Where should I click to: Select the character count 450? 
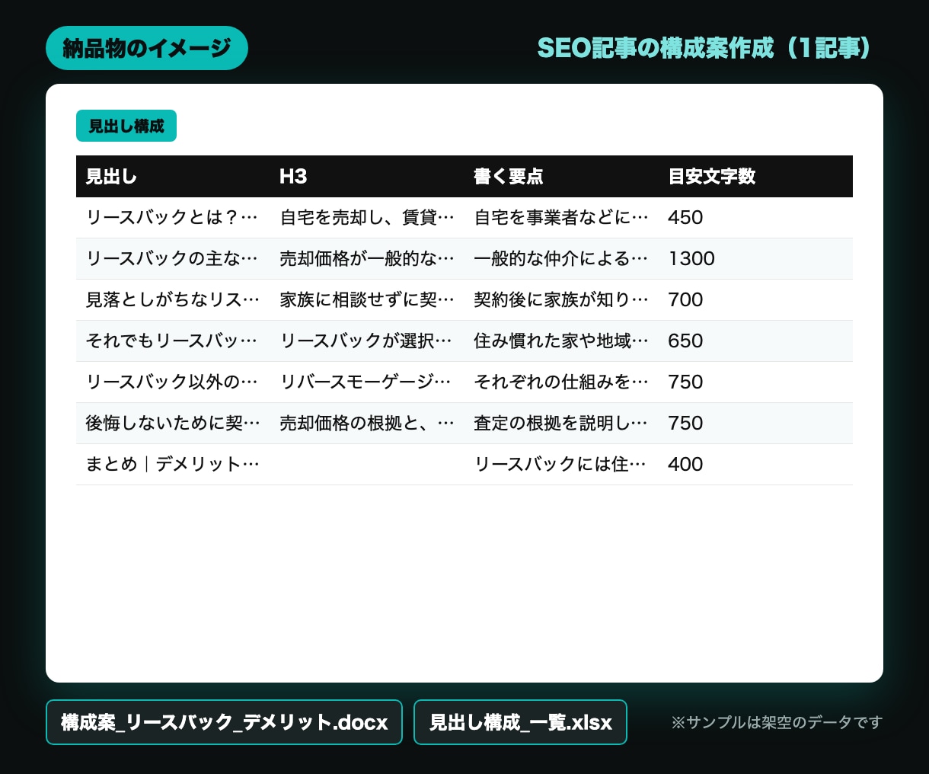coord(685,218)
